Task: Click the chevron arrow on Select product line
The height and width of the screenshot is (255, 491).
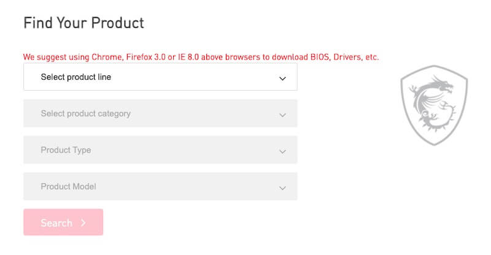Action: 282,78
